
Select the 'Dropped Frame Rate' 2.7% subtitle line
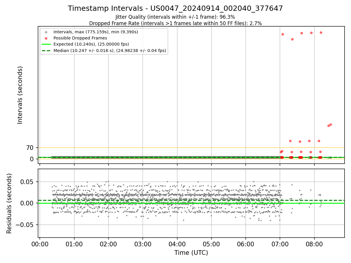pos(175,23)
